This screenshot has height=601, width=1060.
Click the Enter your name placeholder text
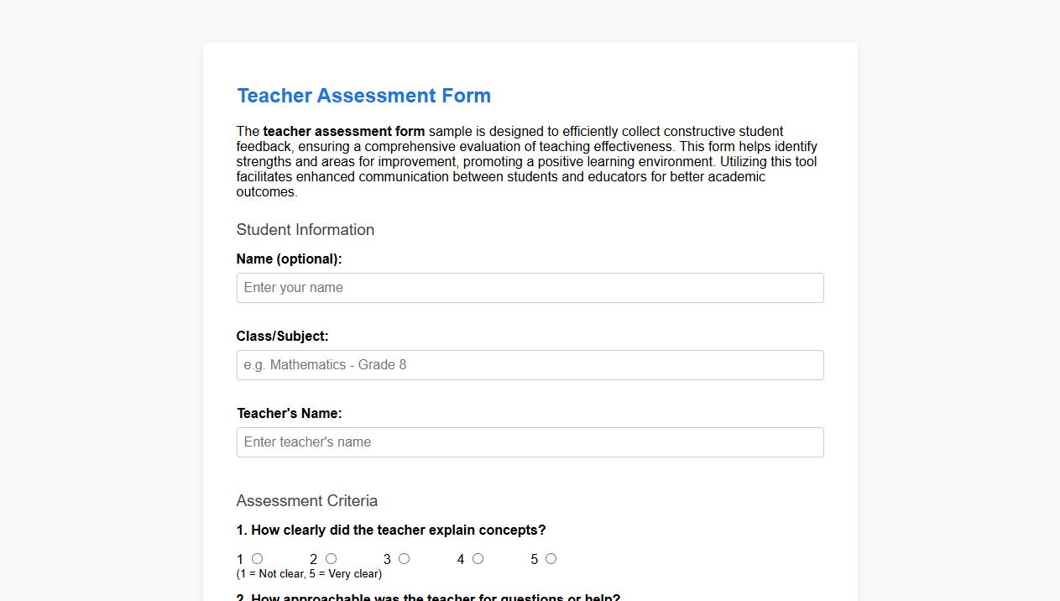(292, 287)
